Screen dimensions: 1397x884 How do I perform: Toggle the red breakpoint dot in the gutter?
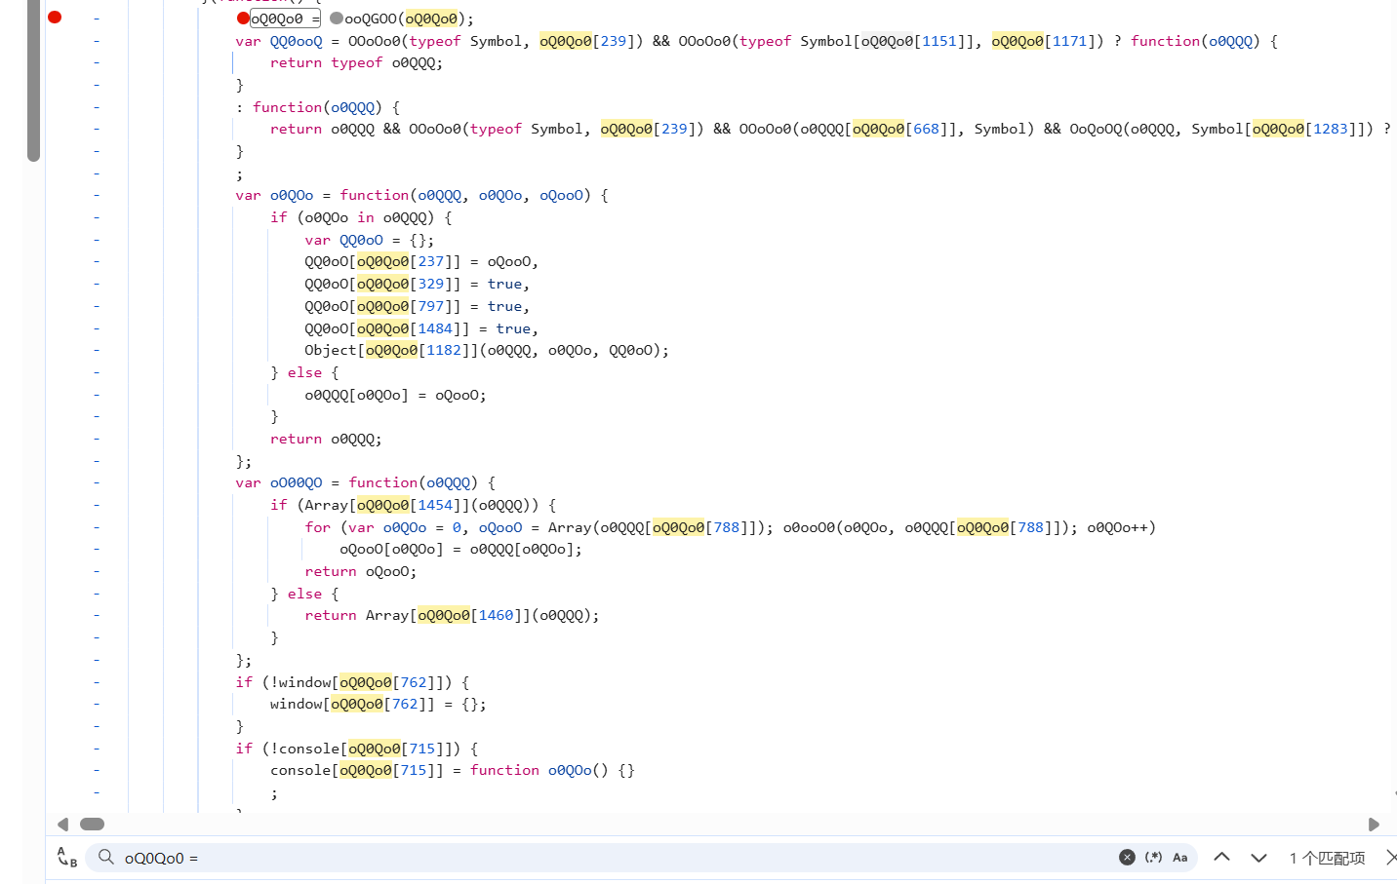pyautogui.click(x=55, y=17)
